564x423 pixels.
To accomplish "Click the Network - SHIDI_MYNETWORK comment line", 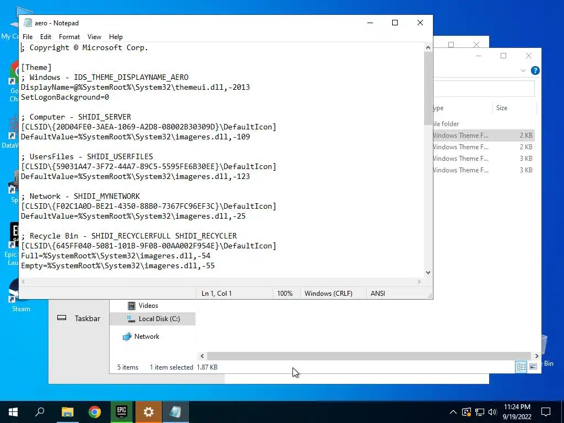I will [80, 196].
